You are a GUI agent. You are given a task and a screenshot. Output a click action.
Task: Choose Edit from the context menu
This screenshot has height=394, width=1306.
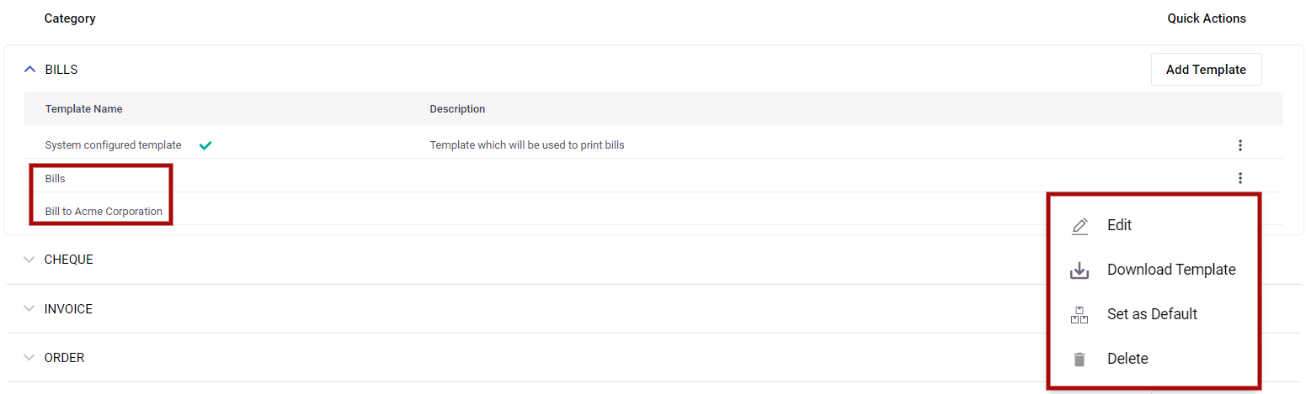[1119, 225]
